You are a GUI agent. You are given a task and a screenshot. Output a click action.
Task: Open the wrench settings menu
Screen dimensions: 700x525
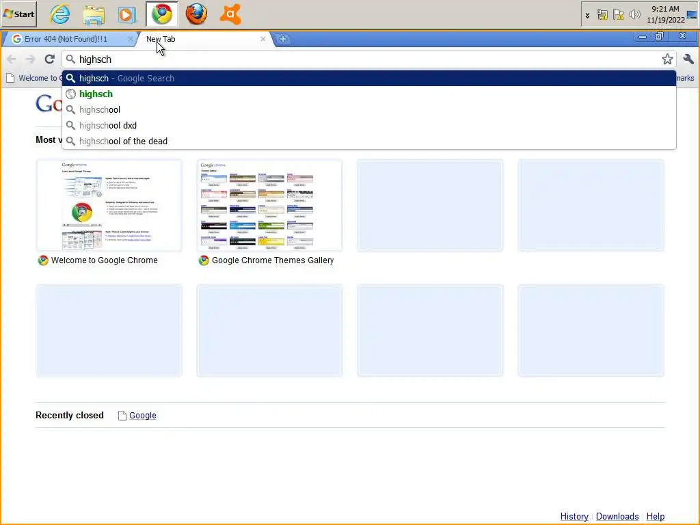(x=688, y=59)
